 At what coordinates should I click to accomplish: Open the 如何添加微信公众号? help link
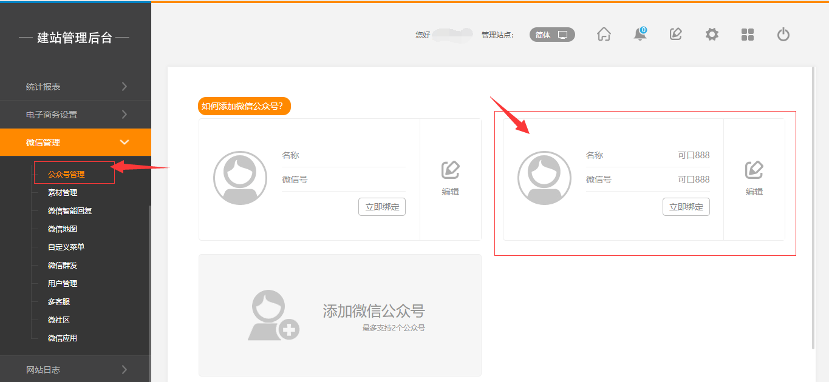244,106
